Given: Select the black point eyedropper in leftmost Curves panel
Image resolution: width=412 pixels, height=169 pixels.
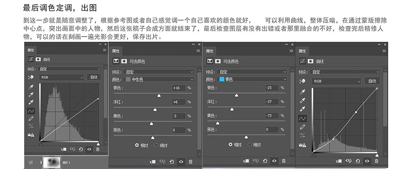Looking at the screenshot, I should 31,87.
